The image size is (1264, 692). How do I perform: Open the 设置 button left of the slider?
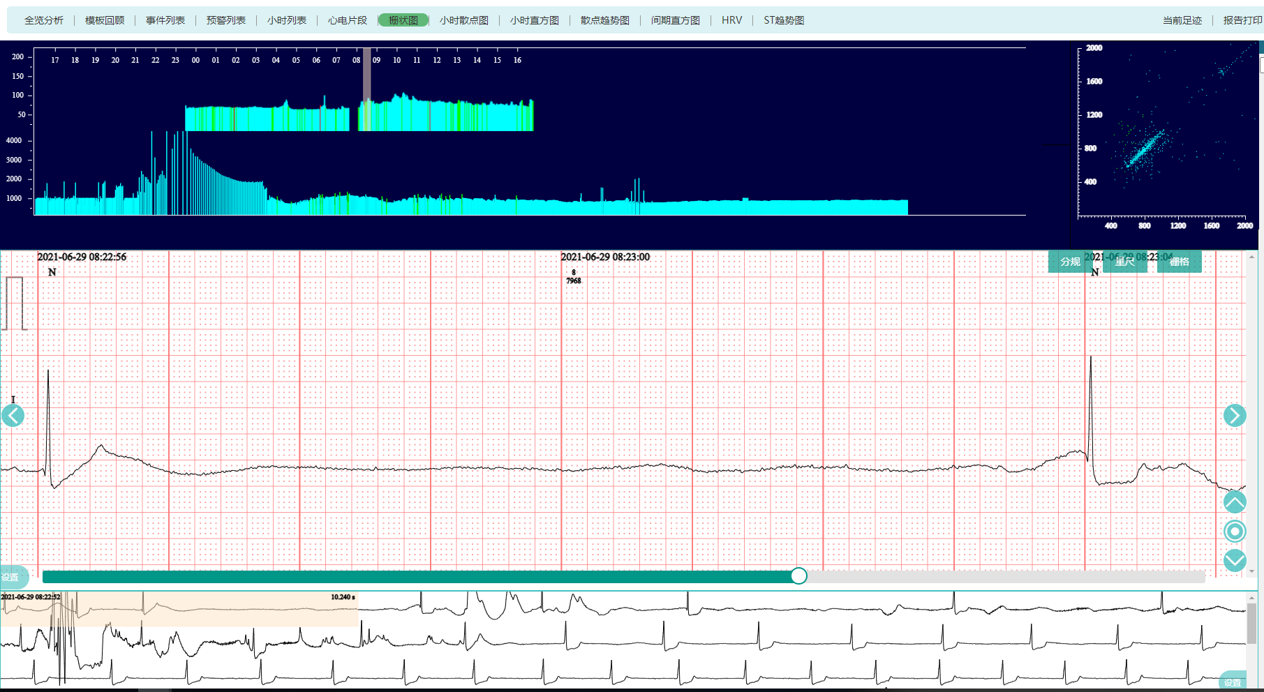tap(11, 578)
